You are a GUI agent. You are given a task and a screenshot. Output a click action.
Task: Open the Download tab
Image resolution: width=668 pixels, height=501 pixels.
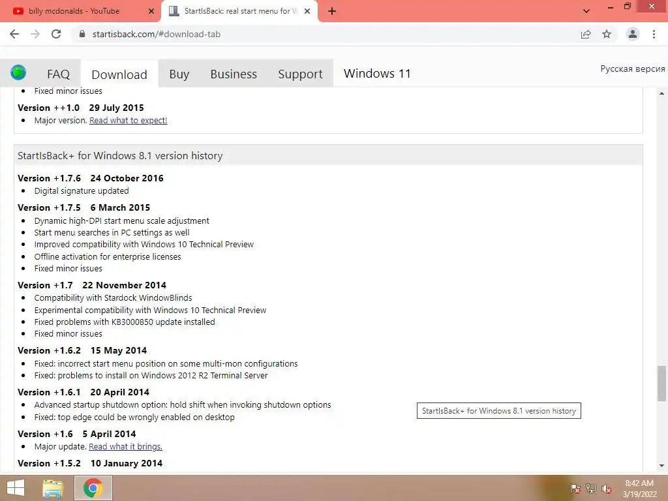coord(119,74)
